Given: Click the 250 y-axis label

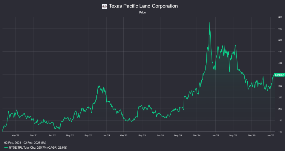Looking at the screenshot, I should [280, 97].
